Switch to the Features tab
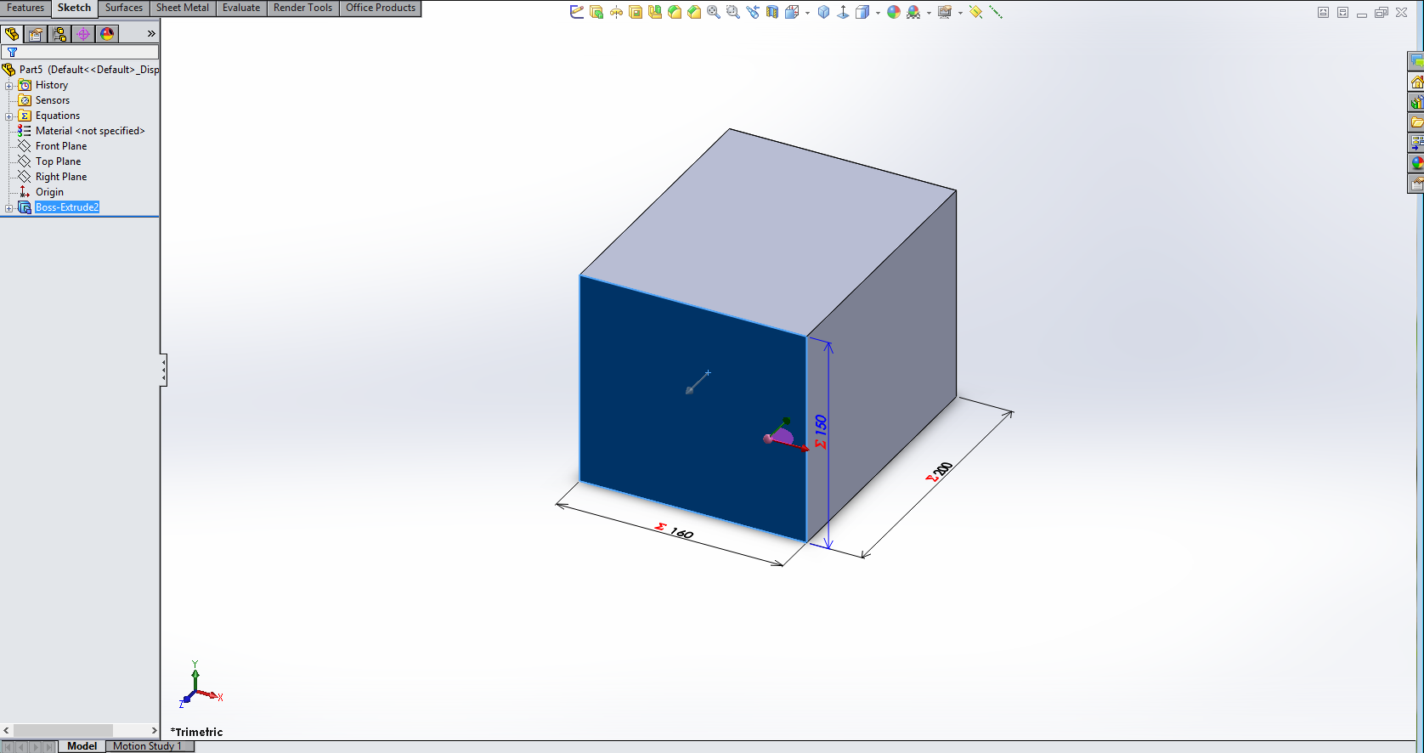The image size is (1424, 753). 25,8
